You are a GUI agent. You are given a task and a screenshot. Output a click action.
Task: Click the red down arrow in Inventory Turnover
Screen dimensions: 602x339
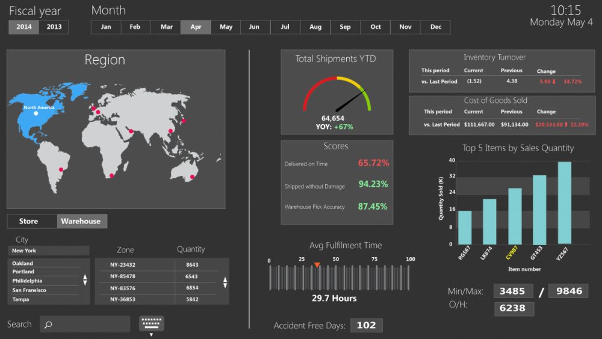[554, 81]
